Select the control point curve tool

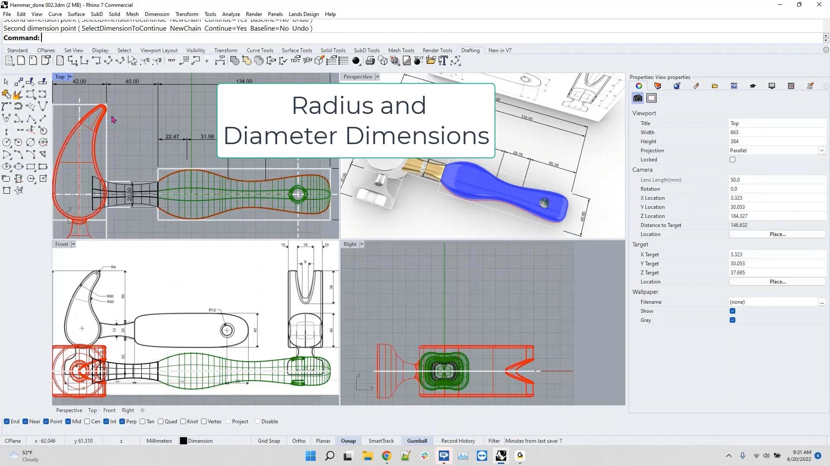coord(6,106)
